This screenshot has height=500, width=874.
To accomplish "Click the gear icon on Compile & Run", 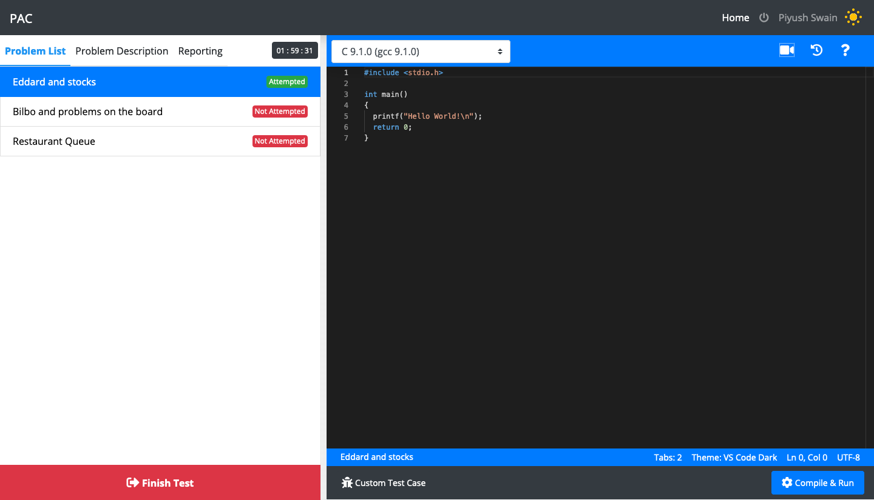I will (x=787, y=482).
